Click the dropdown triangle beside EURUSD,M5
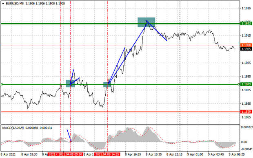 click(3, 4)
